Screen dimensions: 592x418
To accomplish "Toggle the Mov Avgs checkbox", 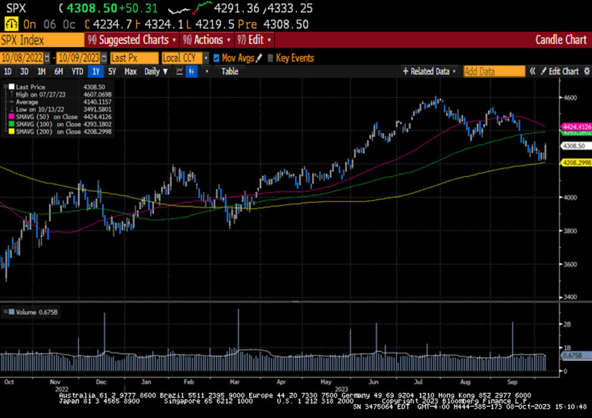I will click(216, 58).
